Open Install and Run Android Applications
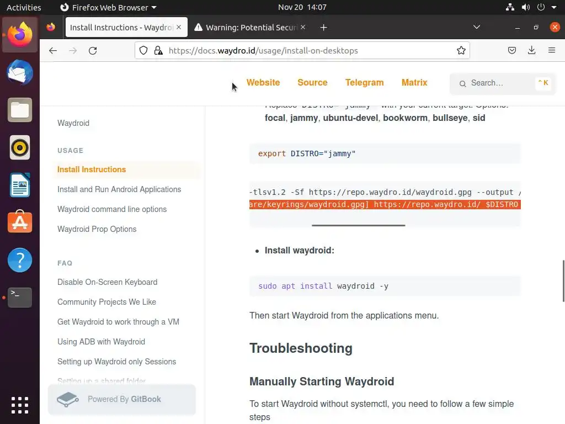565x424 pixels. pyautogui.click(x=119, y=189)
